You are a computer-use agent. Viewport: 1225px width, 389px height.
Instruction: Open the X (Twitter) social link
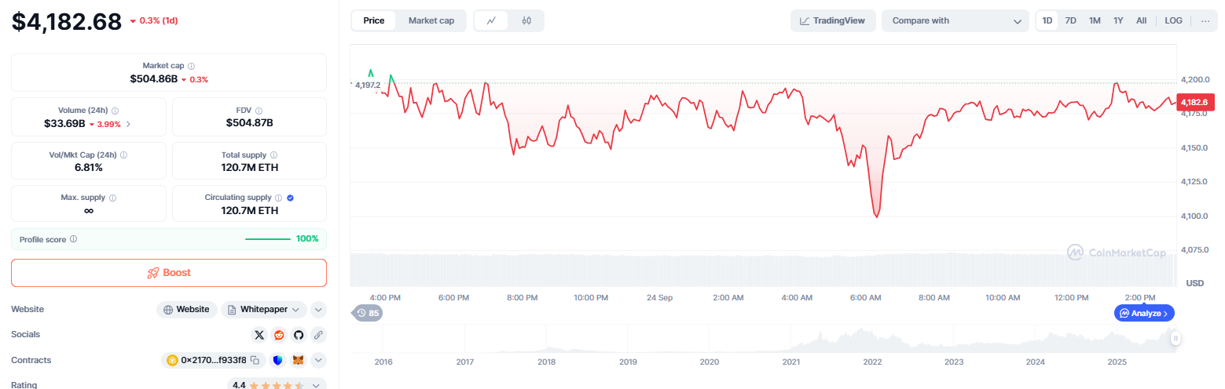click(260, 335)
